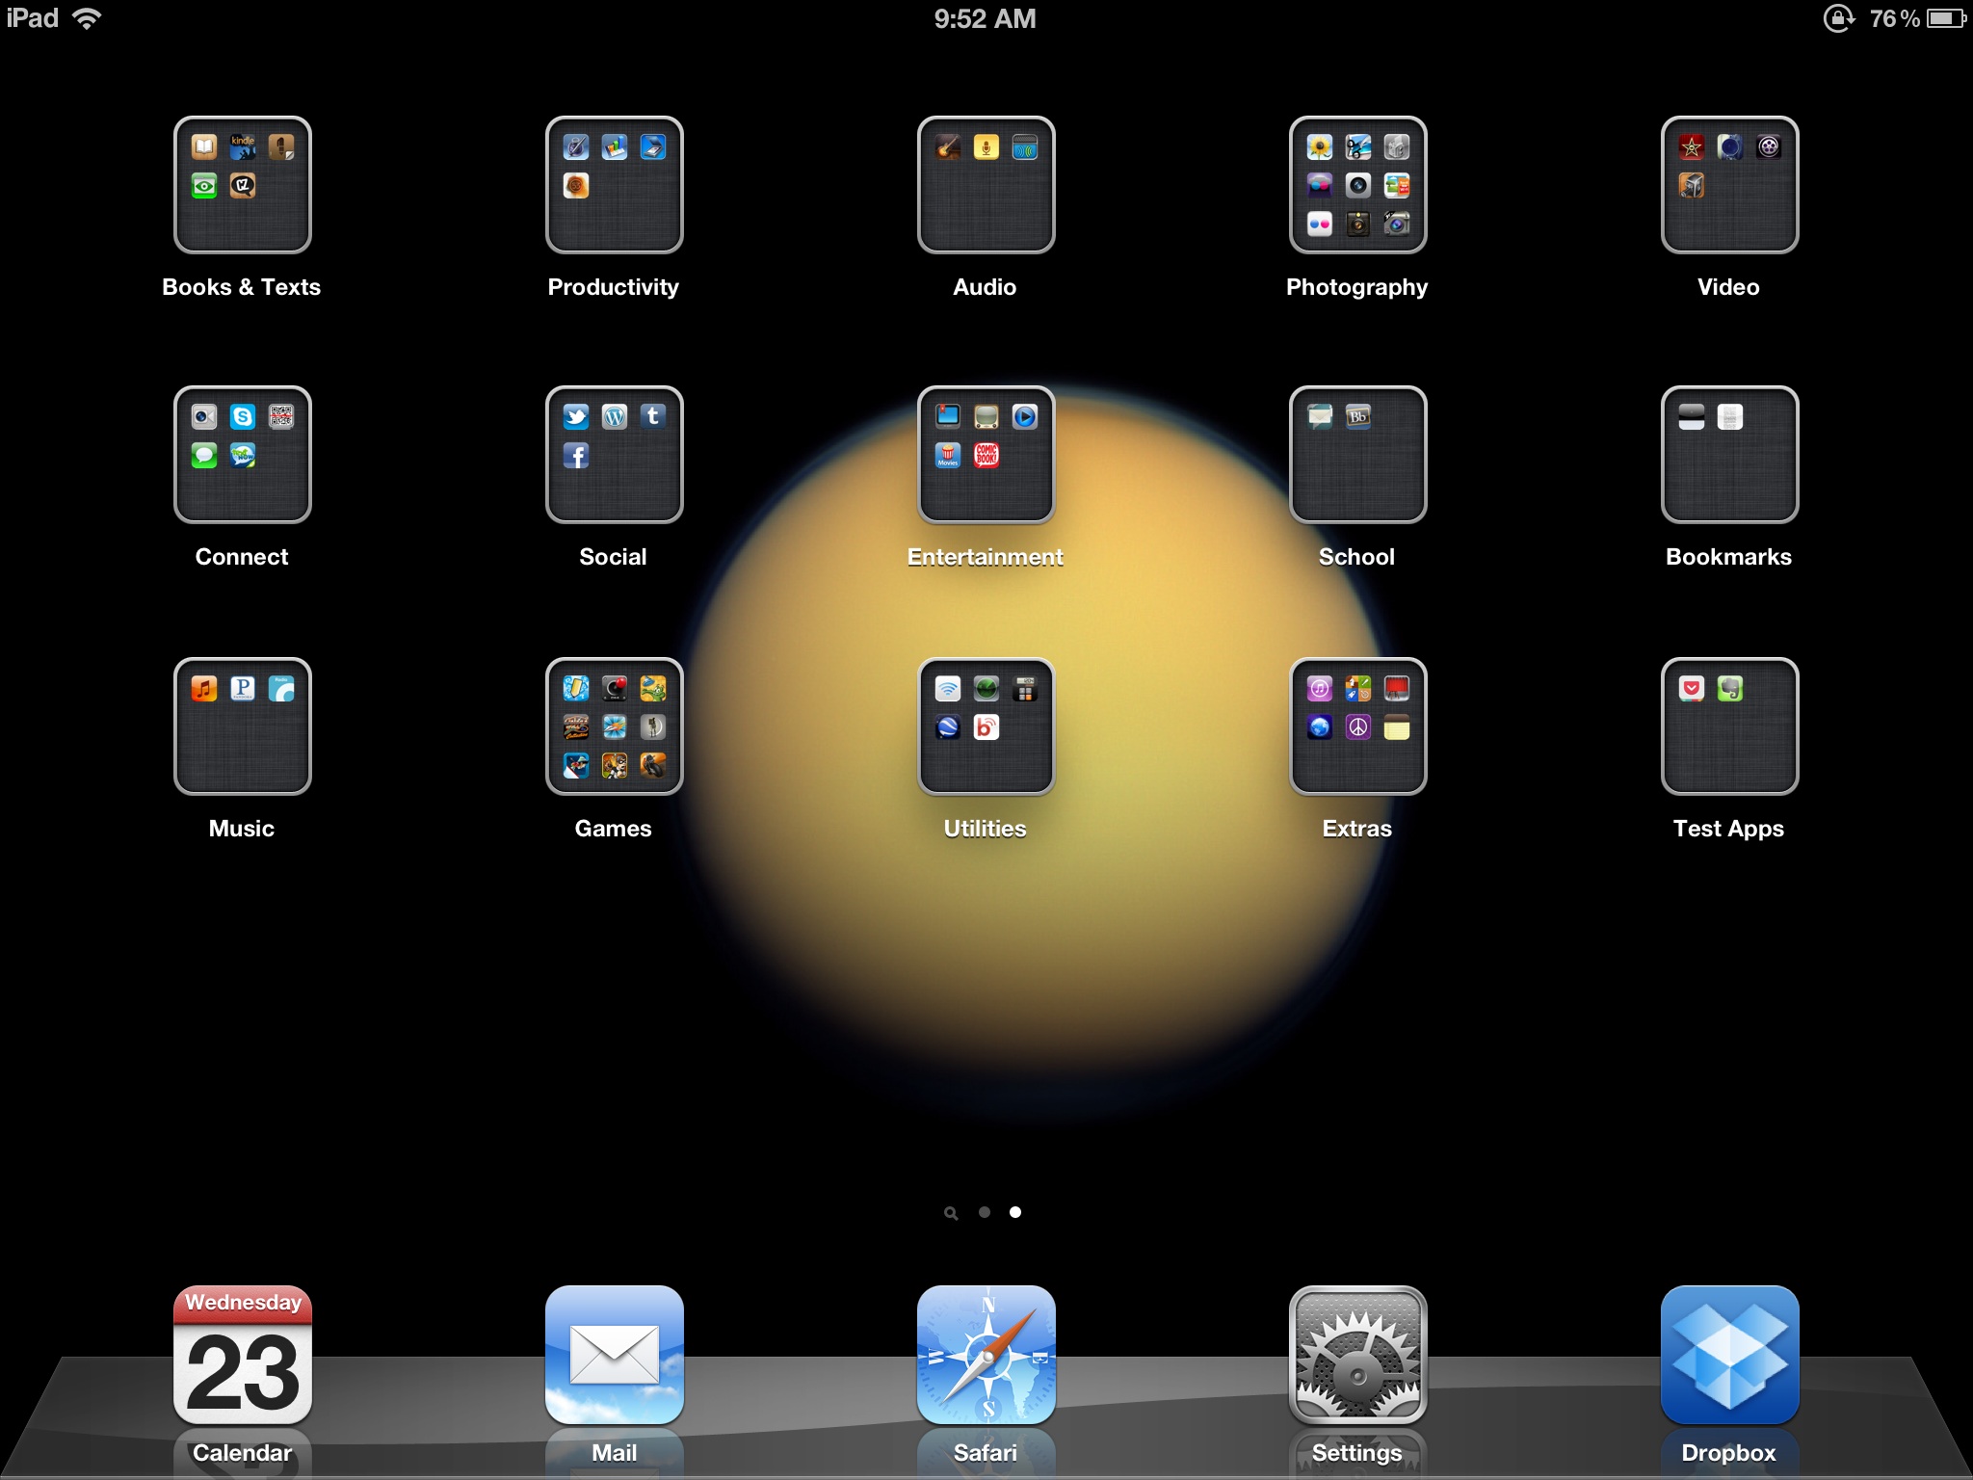Viewport: 1973px width, 1480px height.
Task: Launch Safari from the dock
Action: (x=986, y=1355)
